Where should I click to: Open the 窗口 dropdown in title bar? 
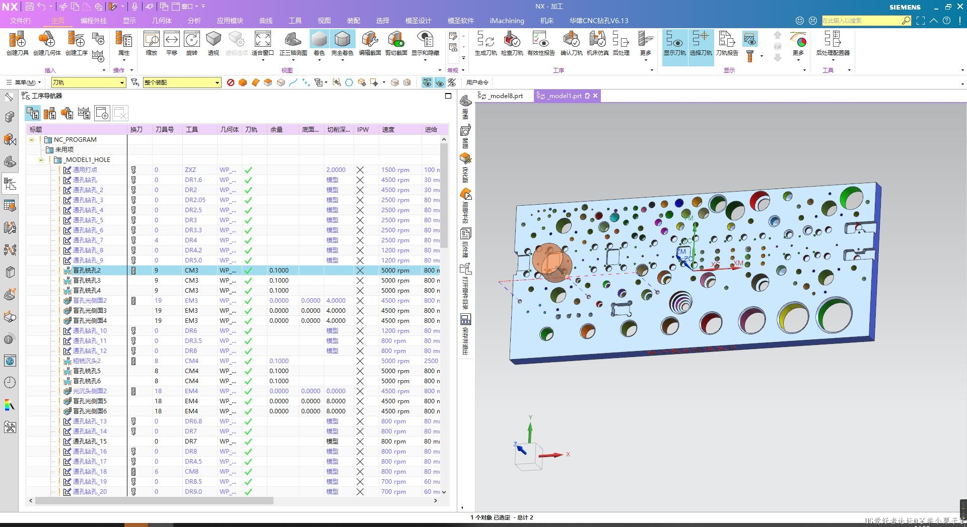(187, 7)
